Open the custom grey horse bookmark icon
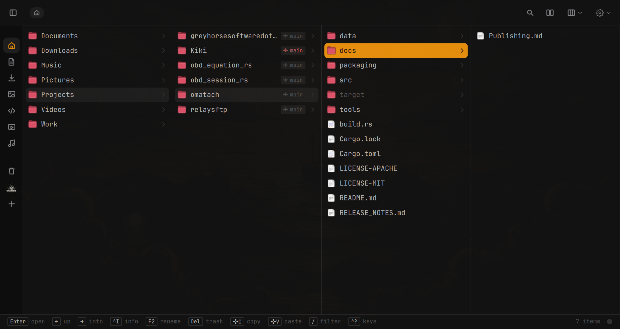Screen dimensions: 620x329 point(12,188)
